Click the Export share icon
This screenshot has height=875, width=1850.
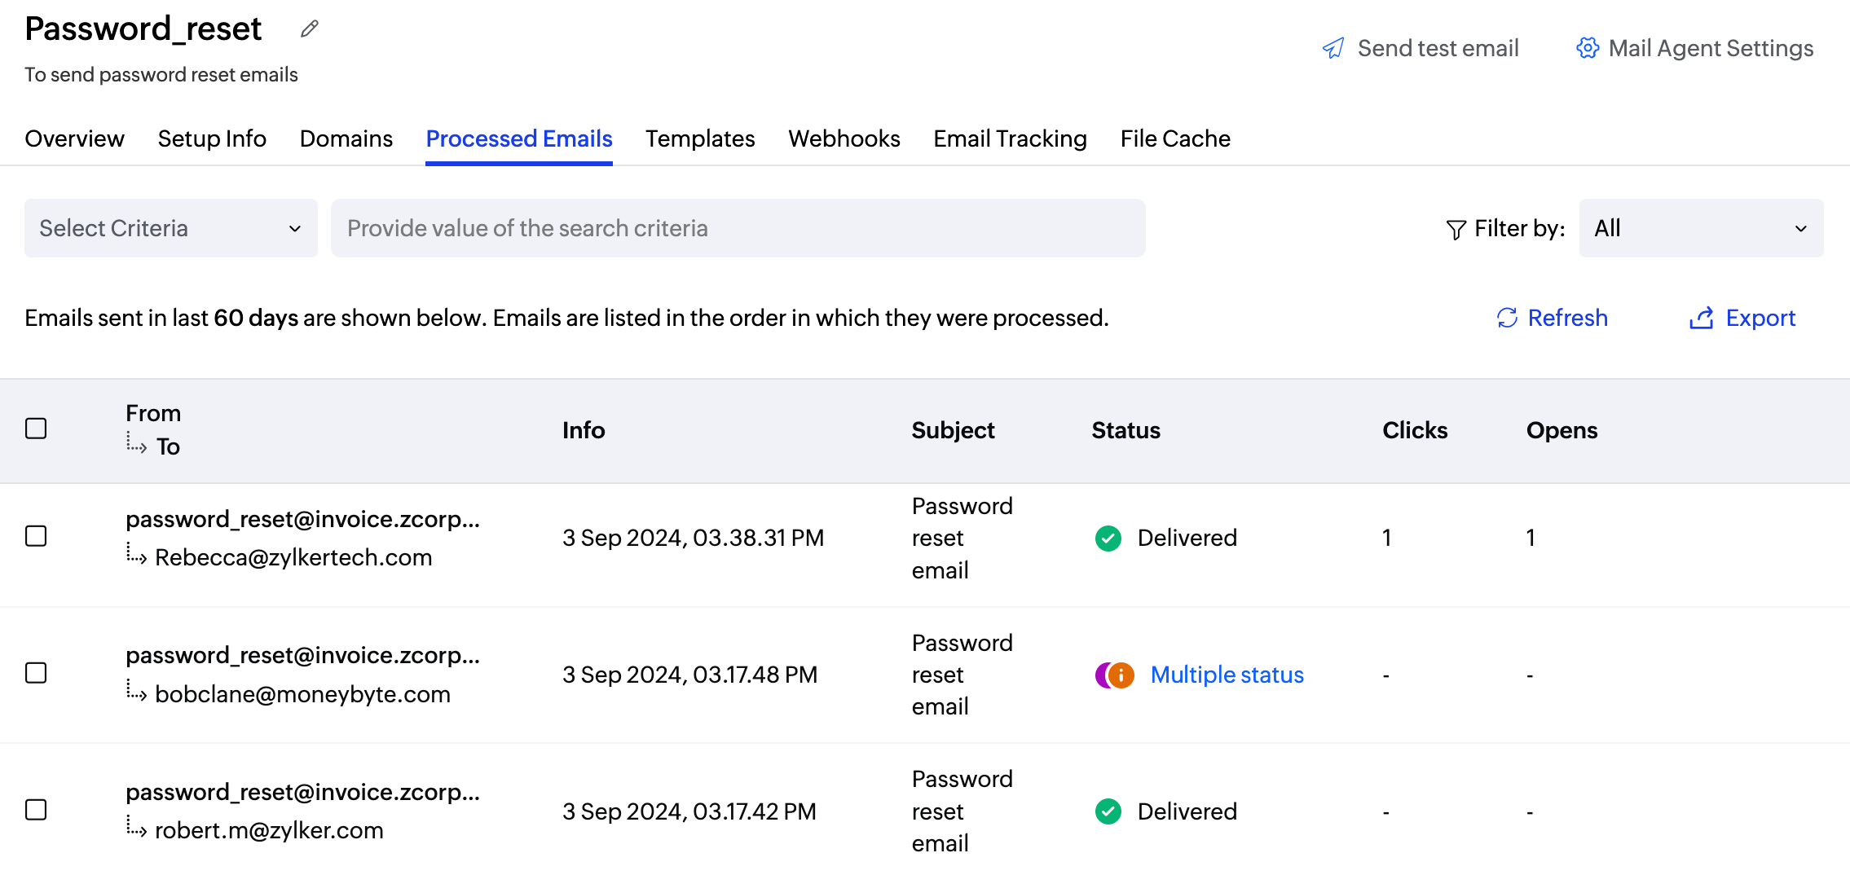point(1701,318)
